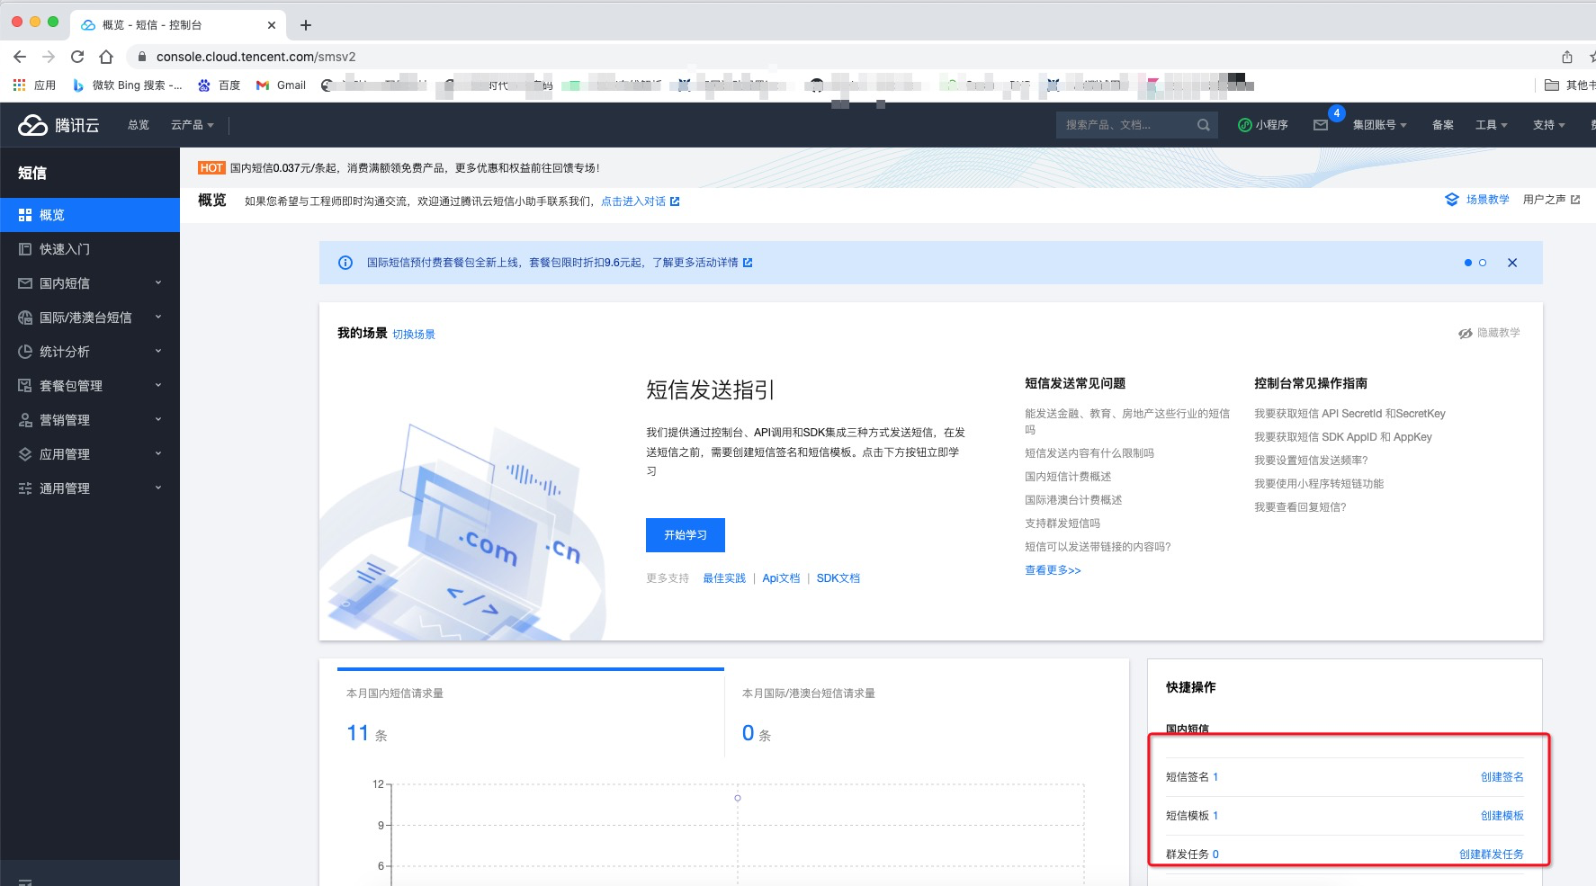The image size is (1596, 886).
Task: Click the search magnifier in the top bar
Action: [1203, 125]
